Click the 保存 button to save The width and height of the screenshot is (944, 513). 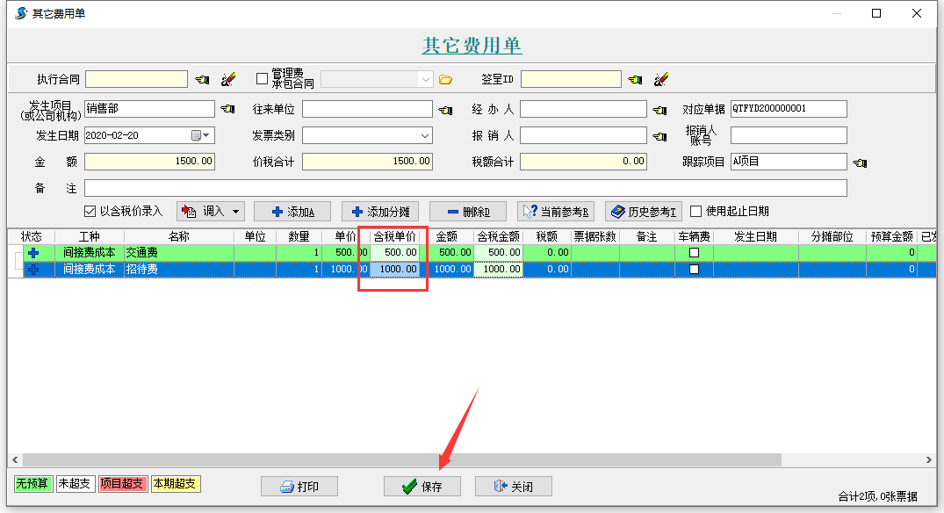tap(422, 486)
